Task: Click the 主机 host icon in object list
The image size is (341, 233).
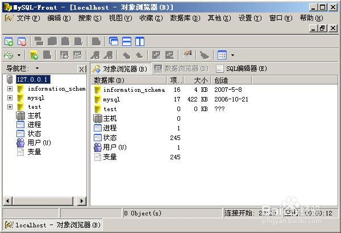Action: [x=98, y=118]
